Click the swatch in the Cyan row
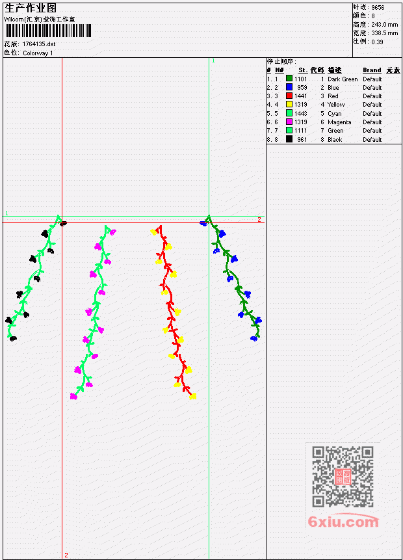Screen dimensions: 403x560 289,113
